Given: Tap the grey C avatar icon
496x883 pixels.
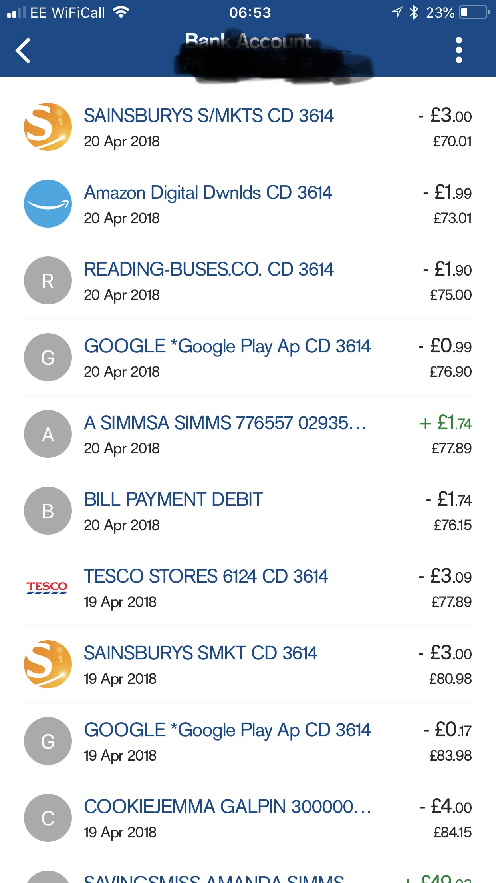Looking at the screenshot, I should pyautogui.click(x=48, y=818).
